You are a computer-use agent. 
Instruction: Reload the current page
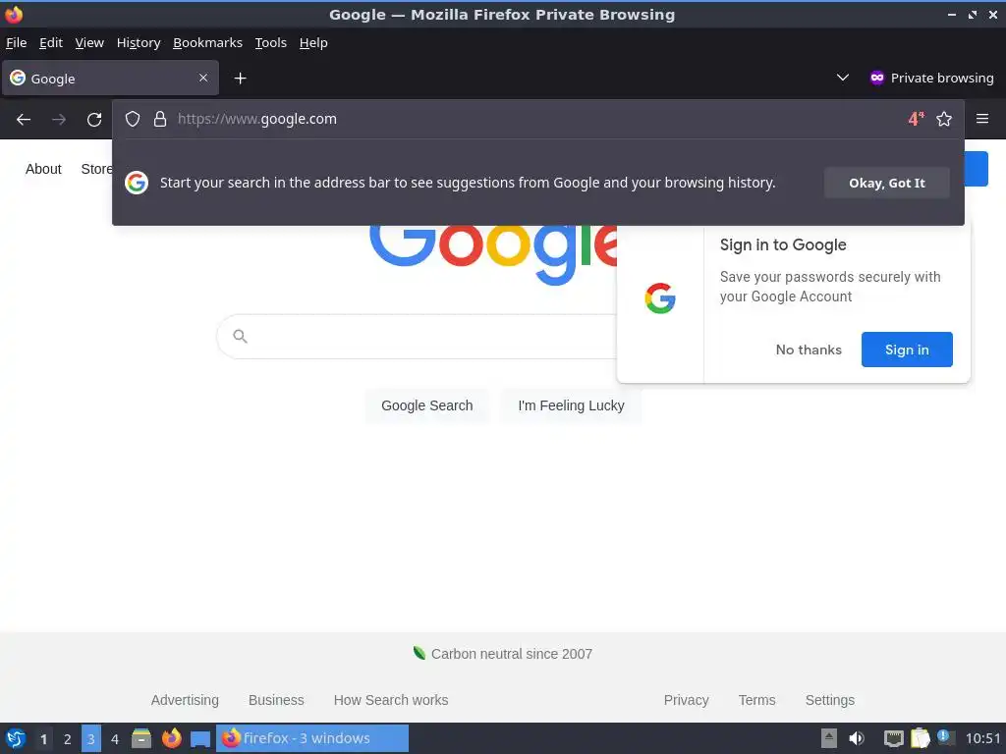[x=94, y=119]
